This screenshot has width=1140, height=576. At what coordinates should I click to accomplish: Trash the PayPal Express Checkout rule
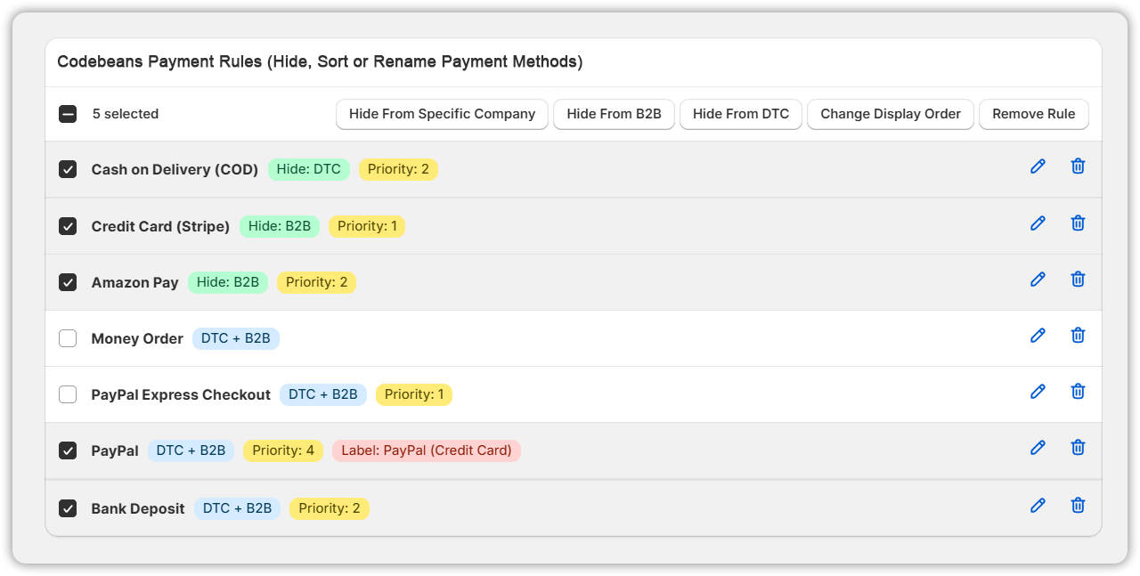(x=1078, y=392)
